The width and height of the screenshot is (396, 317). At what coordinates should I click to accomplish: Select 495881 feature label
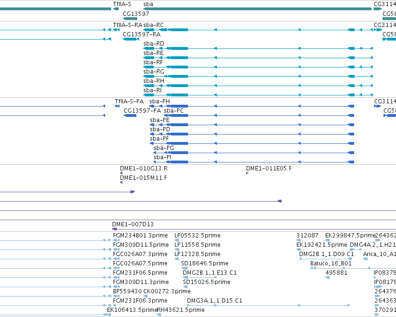pyautogui.click(x=336, y=273)
